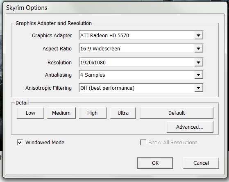Cancel the Skyrim Options dialog
This screenshot has width=229, height=182.
tap(201, 163)
